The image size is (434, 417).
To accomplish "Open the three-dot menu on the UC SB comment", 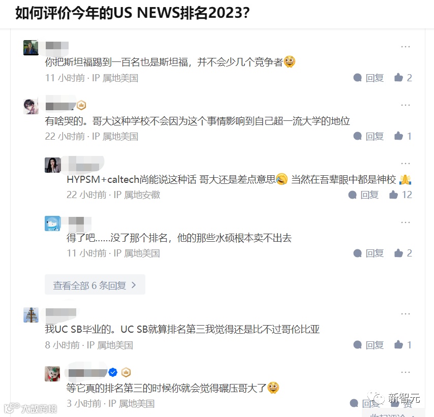I will point(406,314).
